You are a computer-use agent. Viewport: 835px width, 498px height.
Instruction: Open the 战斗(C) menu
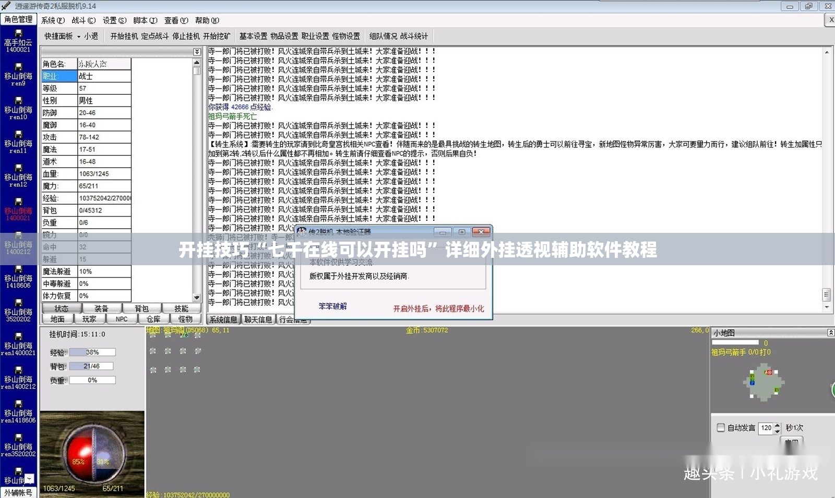(x=83, y=20)
